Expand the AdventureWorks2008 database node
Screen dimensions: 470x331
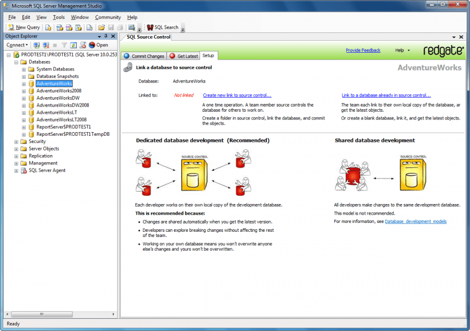click(x=24, y=91)
